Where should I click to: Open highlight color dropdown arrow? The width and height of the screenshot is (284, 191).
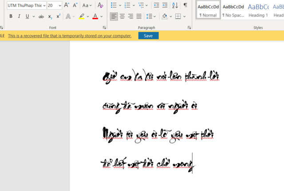[x=88, y=16]
